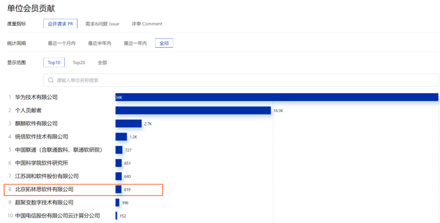The height and width of the screenshot is (223, 440).
Task: Select the 合并请求 PR metric tab
Action: tap(60, 24)
